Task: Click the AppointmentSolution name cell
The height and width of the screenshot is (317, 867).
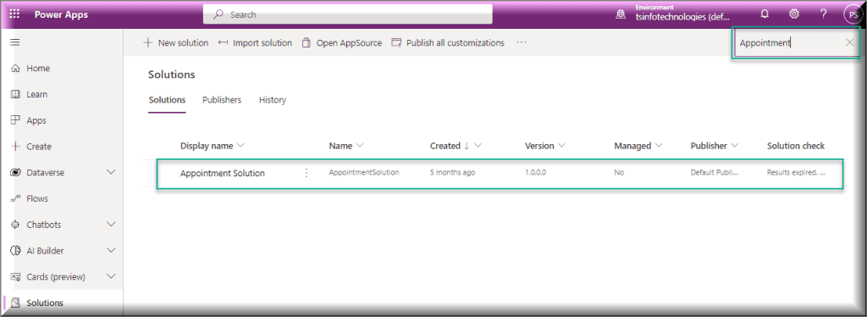Action: (x=364, y=173)
